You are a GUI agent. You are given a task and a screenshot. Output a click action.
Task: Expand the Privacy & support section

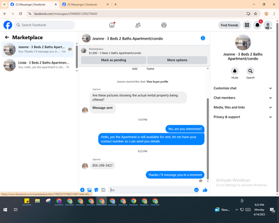(x=243, y=117)
